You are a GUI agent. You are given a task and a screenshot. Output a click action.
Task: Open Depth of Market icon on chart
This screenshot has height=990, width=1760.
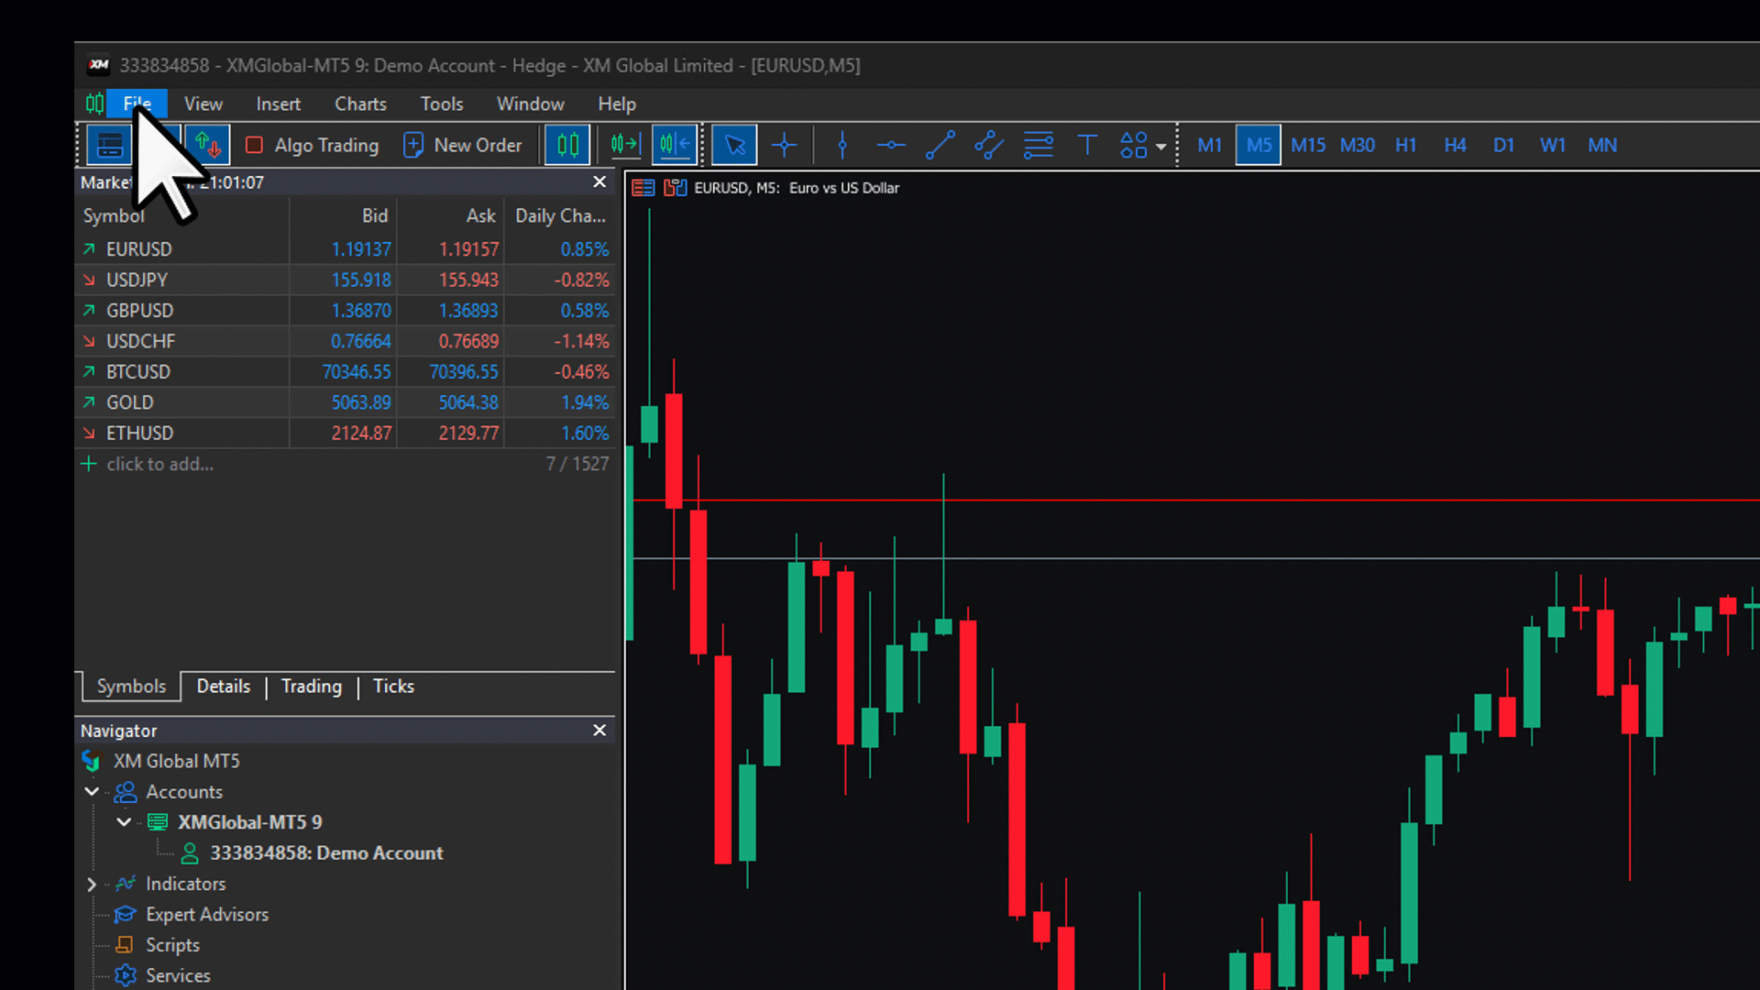click(676, 188)
